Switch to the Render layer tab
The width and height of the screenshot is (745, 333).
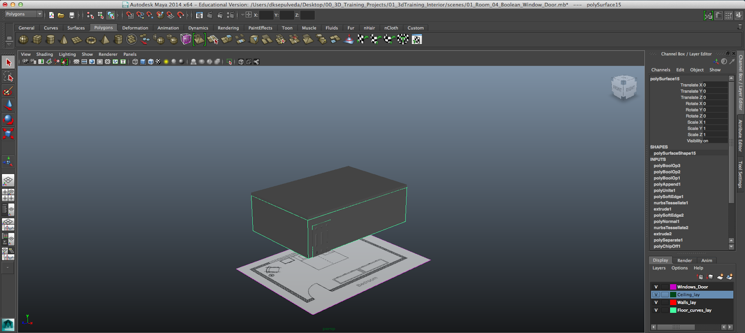(684, 260)
